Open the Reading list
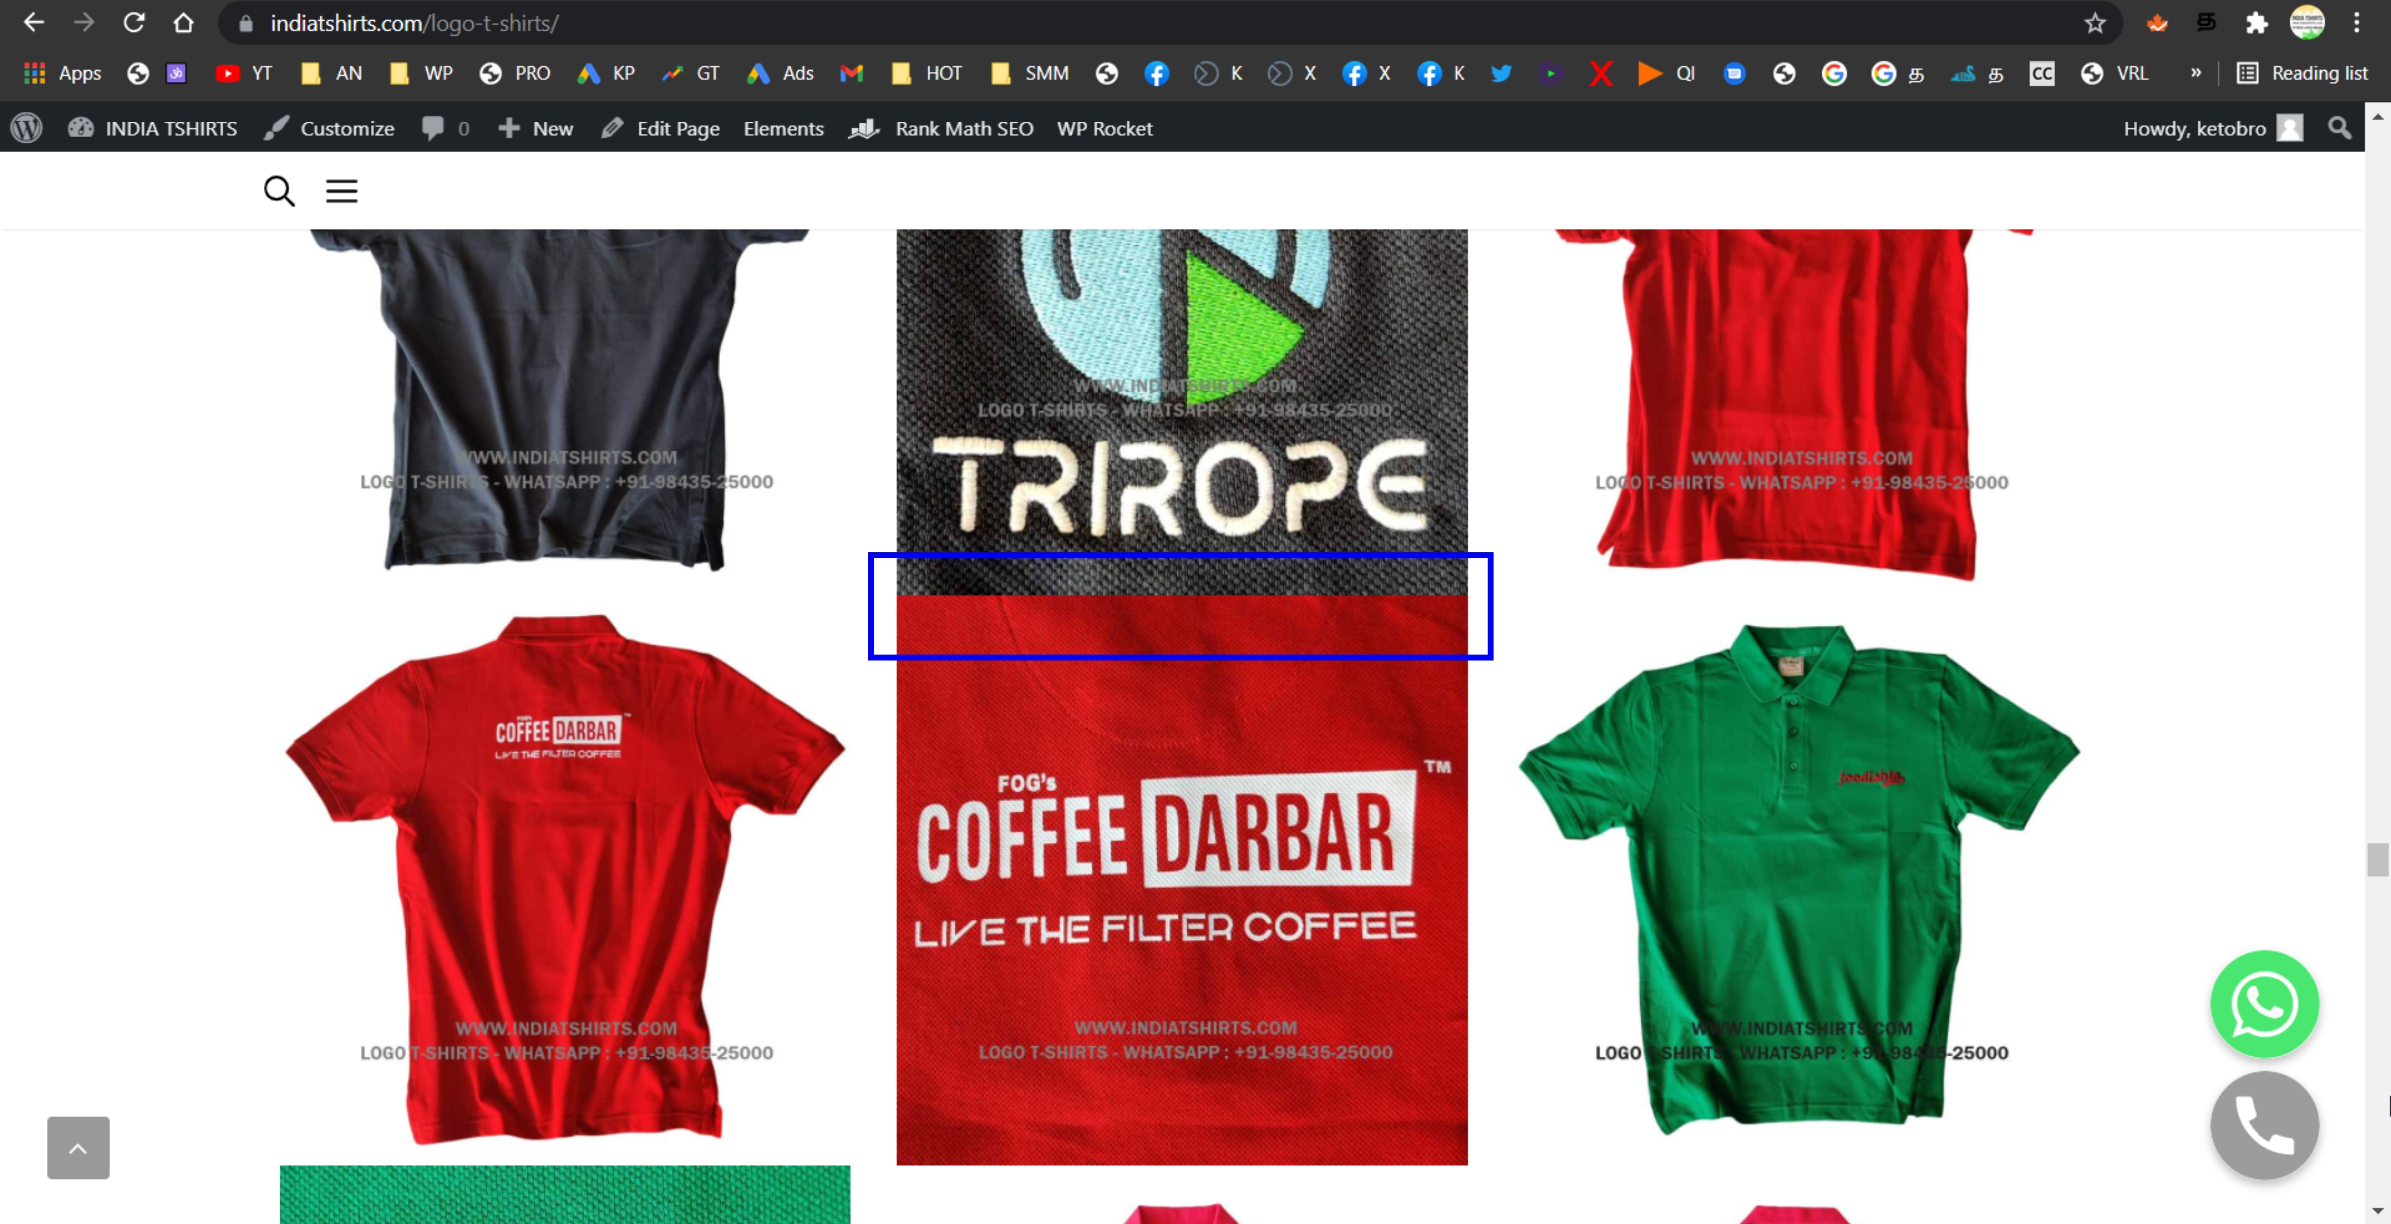This screenshot has width=2391, height=1224. coord(2302,73)
